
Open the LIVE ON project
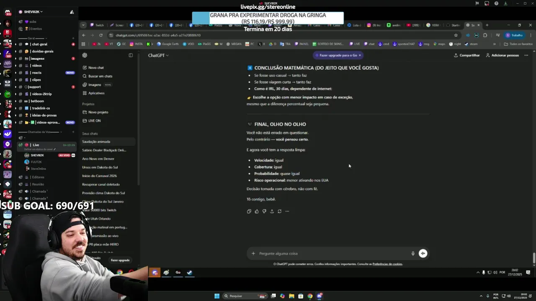[x=109, y=121]
